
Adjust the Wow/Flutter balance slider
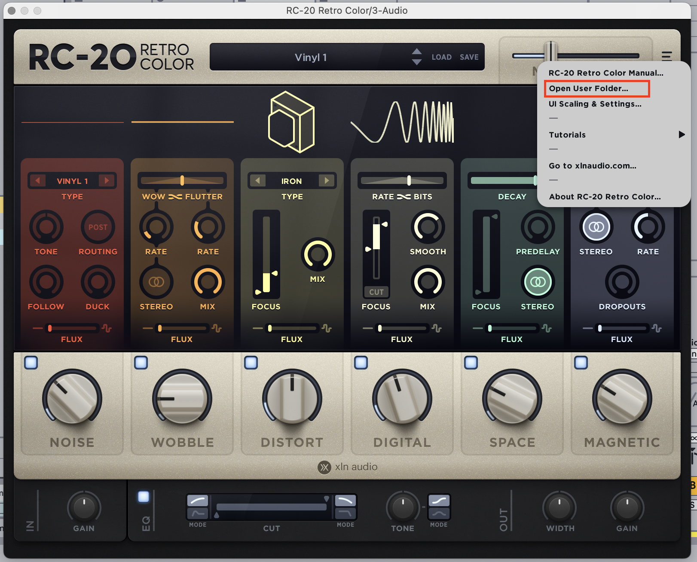pos(182,180)
